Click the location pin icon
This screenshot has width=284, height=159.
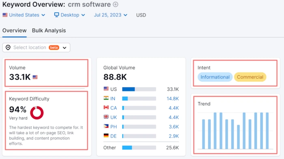(x=8, y=47)
